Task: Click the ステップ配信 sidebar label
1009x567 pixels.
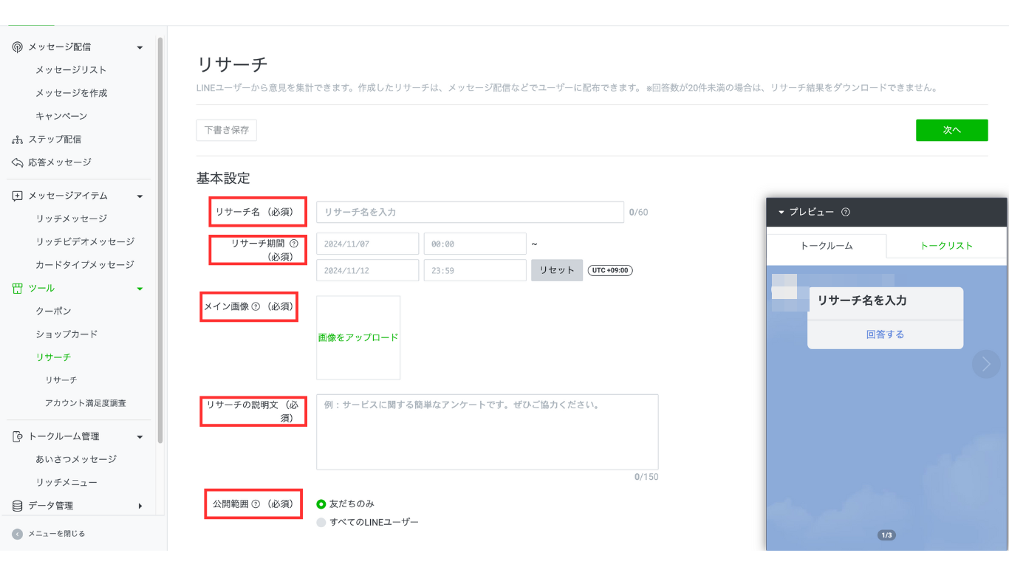Action: point(55,140)
